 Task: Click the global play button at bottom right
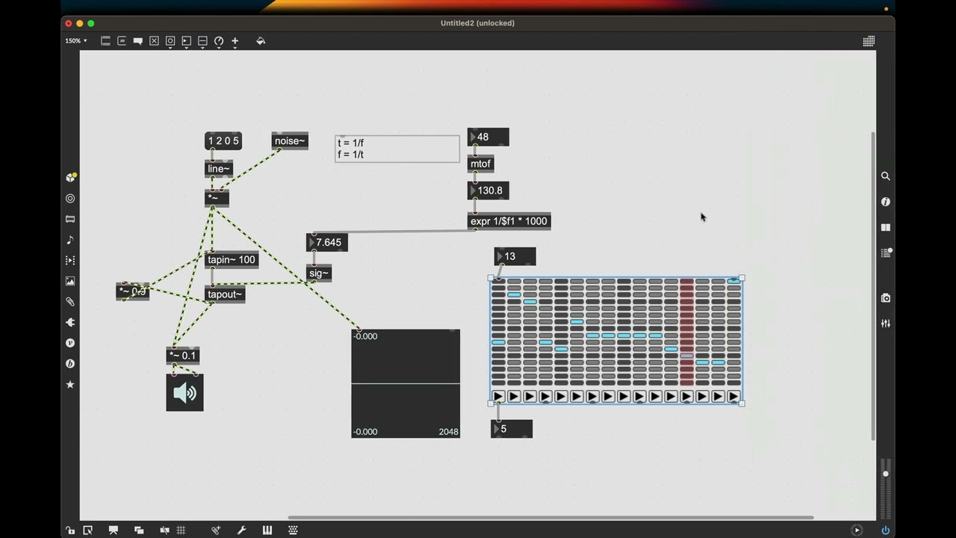point(857,530)
